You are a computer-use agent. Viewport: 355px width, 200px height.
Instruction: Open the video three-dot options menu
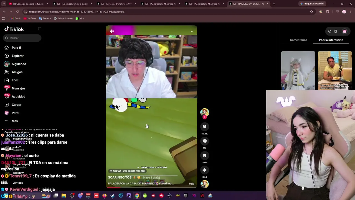click(x=191, y=31)
